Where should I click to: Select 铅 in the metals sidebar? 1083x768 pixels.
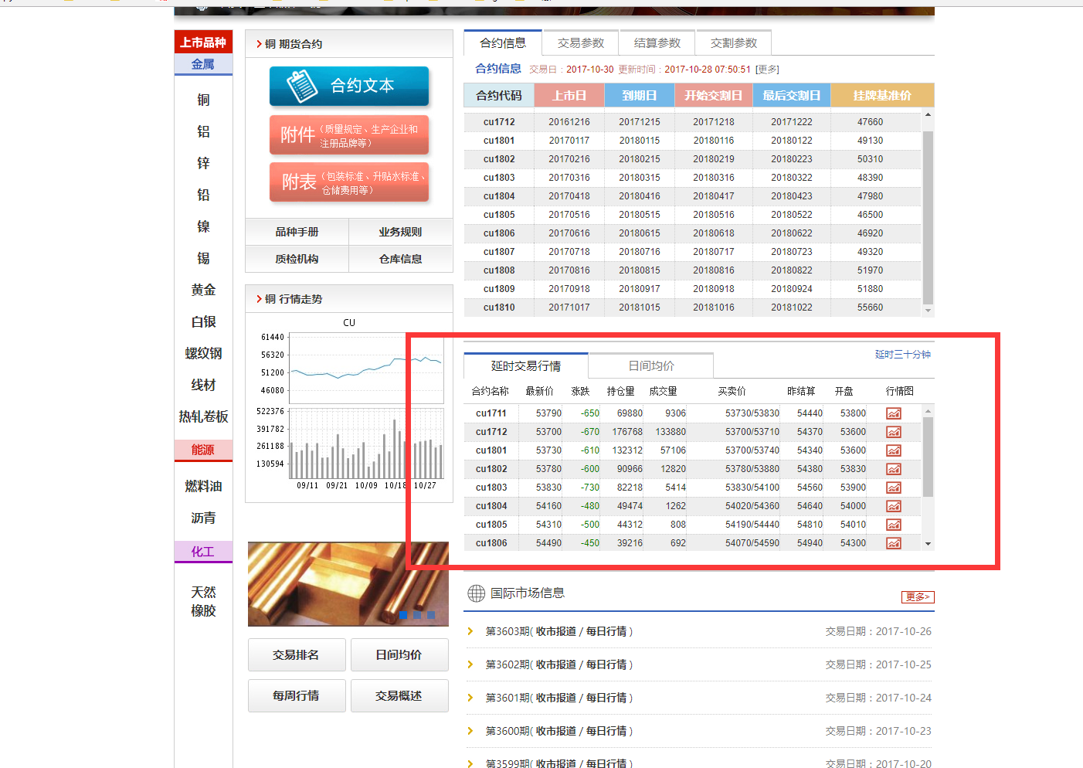(x=203, y=195)
